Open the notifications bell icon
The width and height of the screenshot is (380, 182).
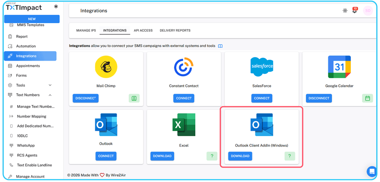pos(355,11)
